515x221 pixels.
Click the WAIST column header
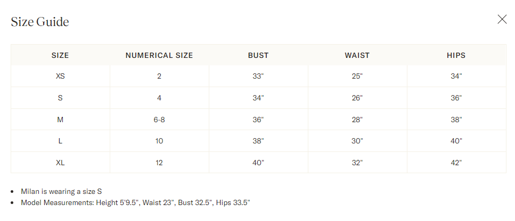coord(357,55)
